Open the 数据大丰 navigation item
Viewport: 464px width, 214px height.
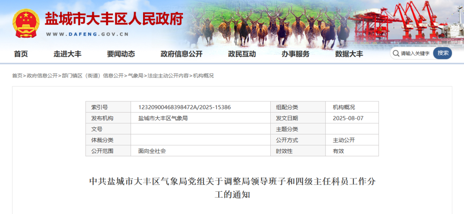click(x=349, y=54)
